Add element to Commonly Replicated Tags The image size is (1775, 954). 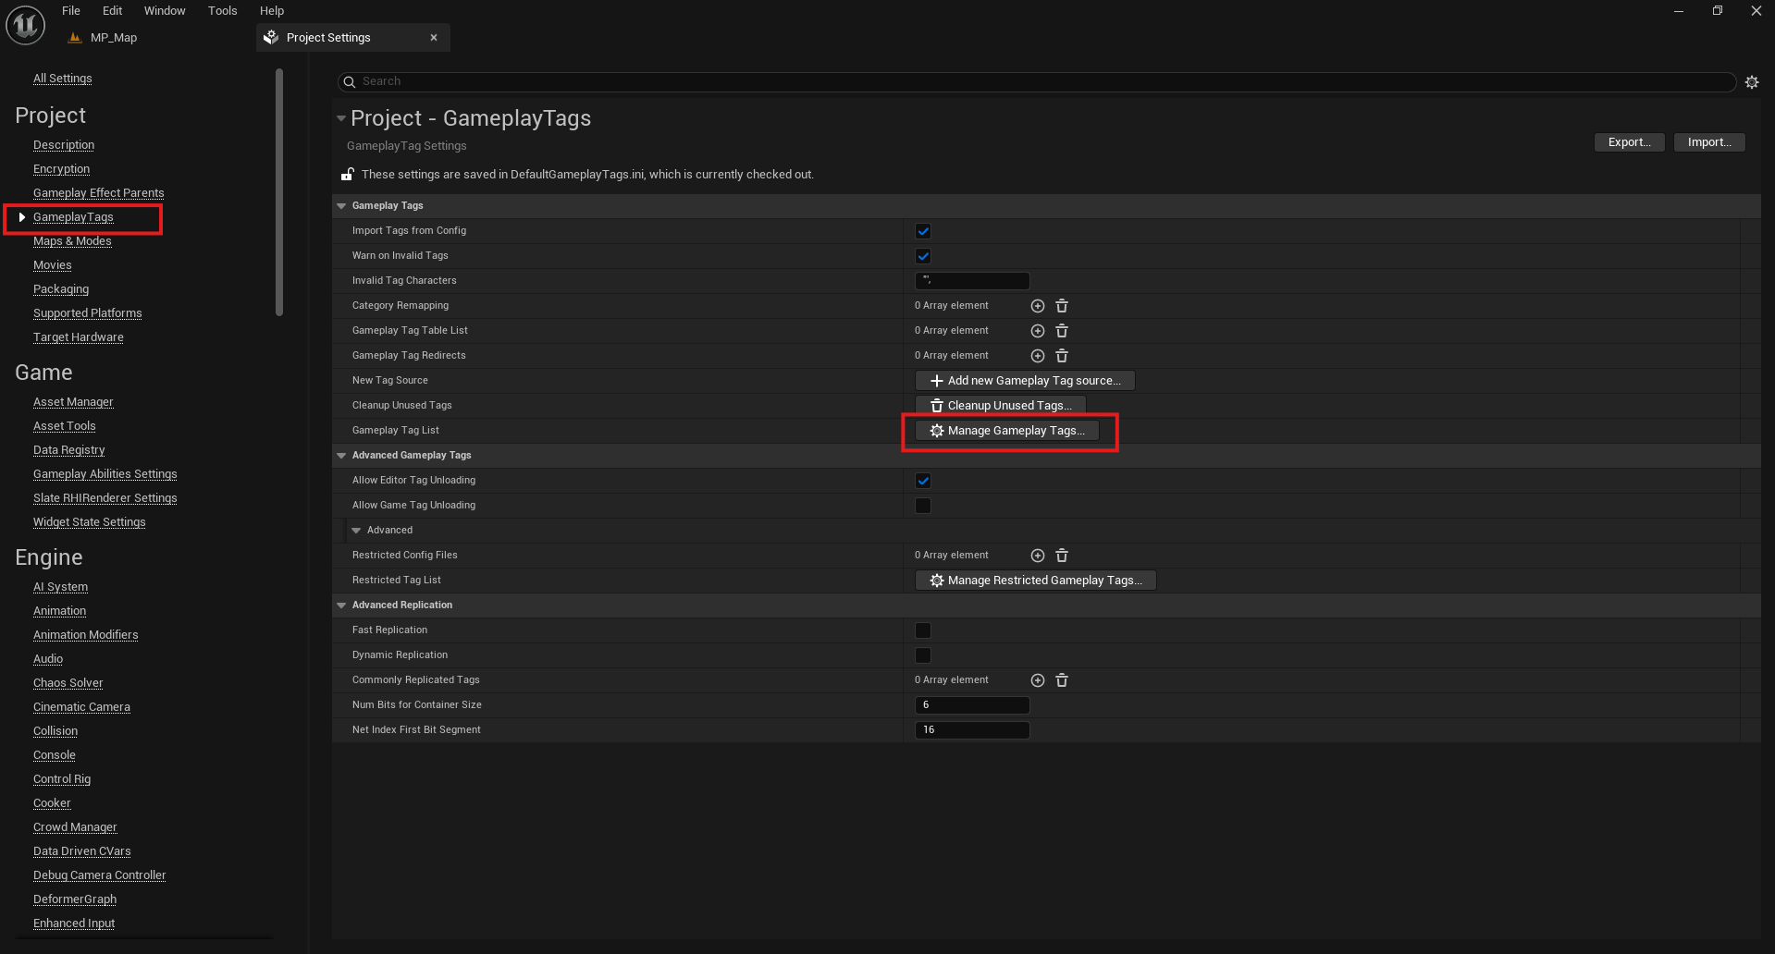[x=1038, y=680]
